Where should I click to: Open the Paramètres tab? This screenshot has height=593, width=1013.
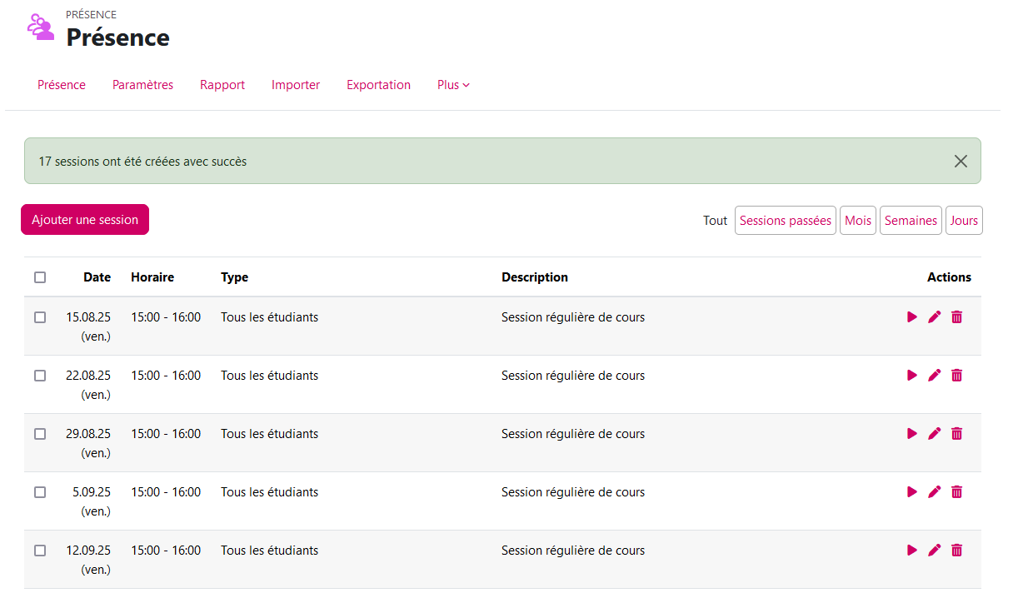pyautogui.click(x=142, y=85)
